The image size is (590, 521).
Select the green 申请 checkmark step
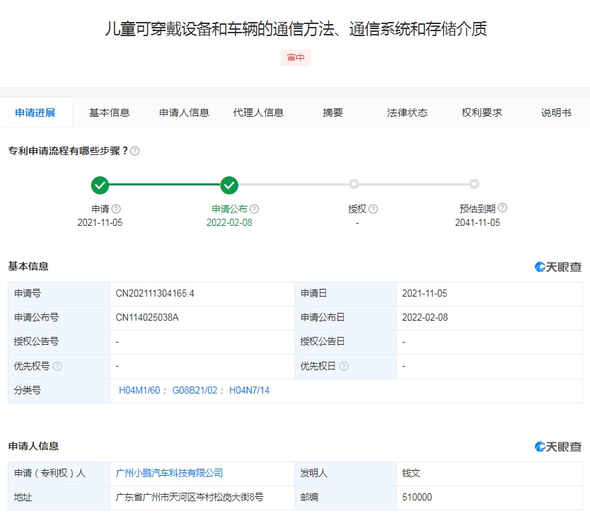pyautogui.click(x=100, y=185)
